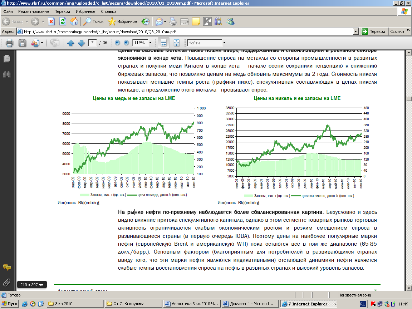The height and width of the screenshot is (309, 412).
Task: Save a copy of the PDF
Action: [22, 43]
